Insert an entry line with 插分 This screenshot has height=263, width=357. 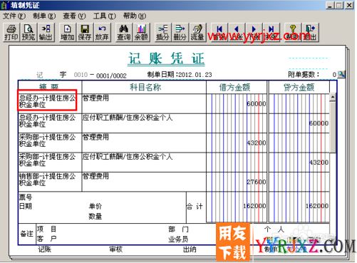pos(162,32)
